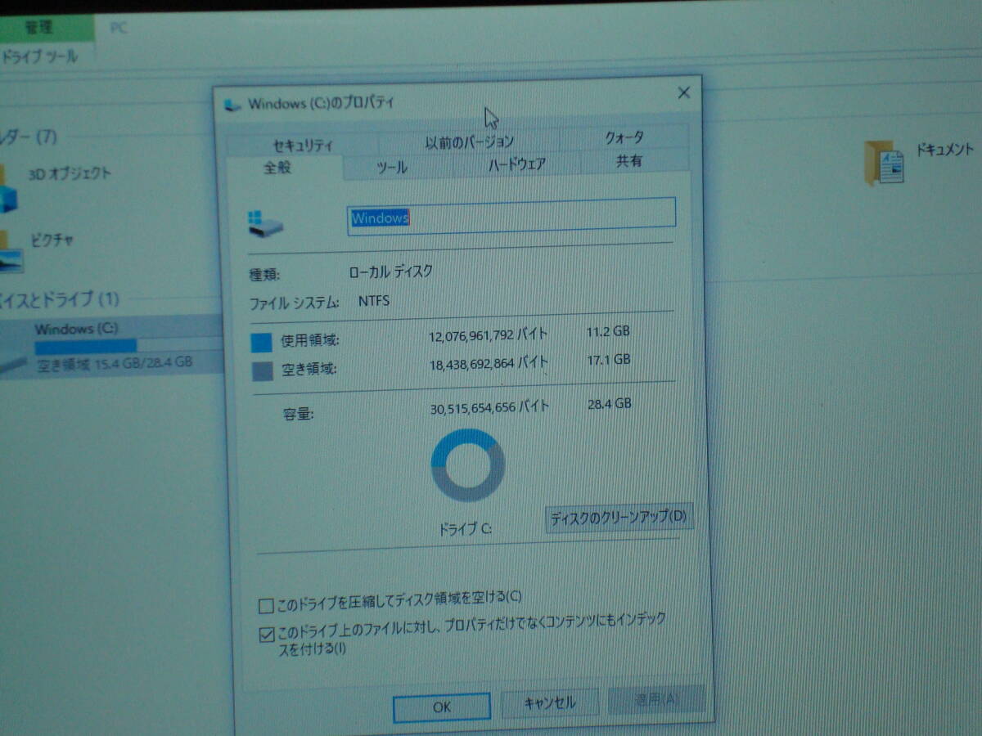Click the ローカル ディスク type value

pyautogui.click(x=390, y=272)
